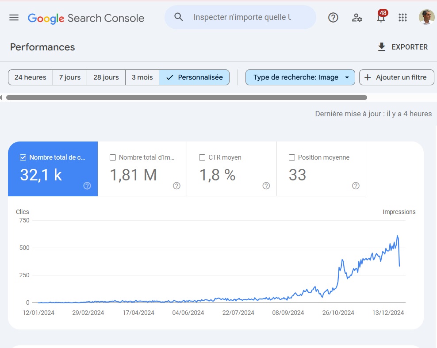Viewport: 437px width, 348px height.
Task: Click the EXPORTER button
Action: click(402, 47)
